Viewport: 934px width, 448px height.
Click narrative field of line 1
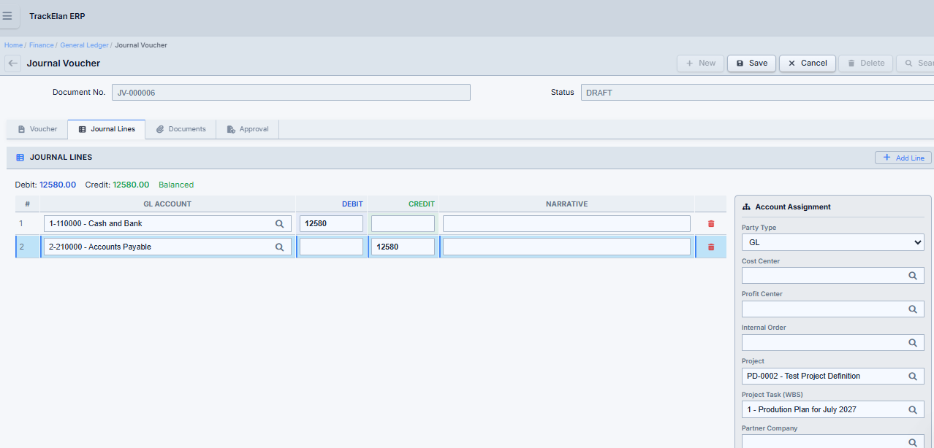[566, 224]
